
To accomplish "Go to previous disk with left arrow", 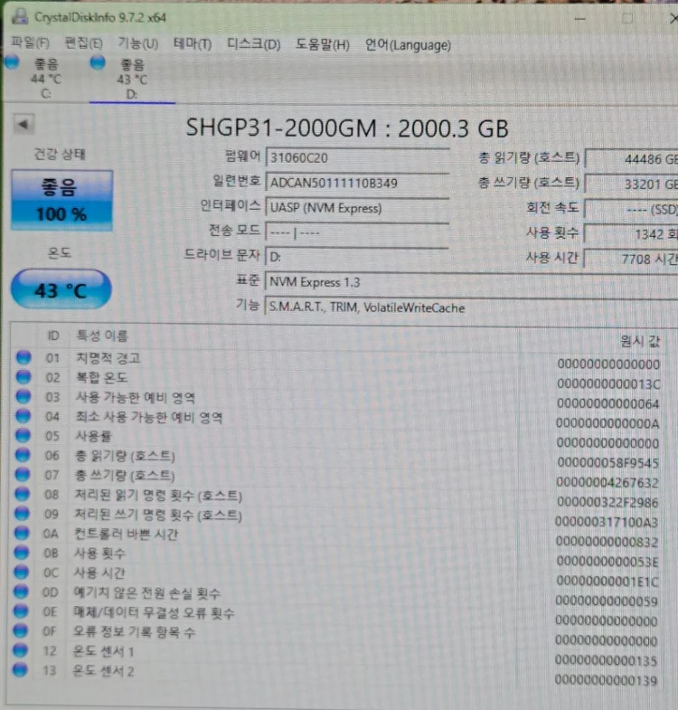I will [x=24, y=124].
